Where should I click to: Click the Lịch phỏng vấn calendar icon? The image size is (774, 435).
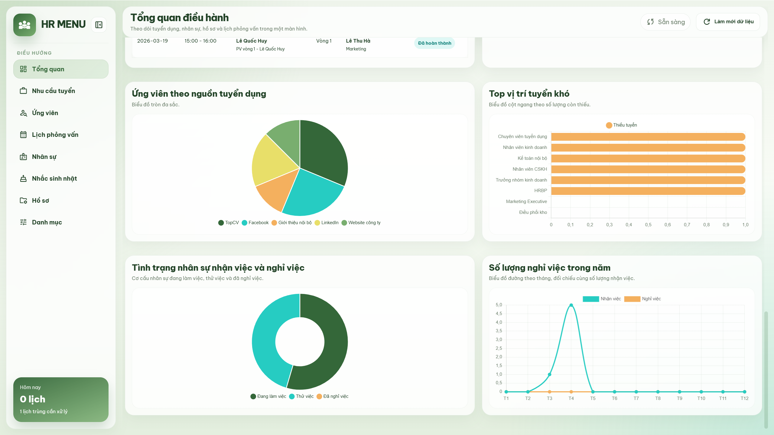pyautogui.click(x=23, y=135)
